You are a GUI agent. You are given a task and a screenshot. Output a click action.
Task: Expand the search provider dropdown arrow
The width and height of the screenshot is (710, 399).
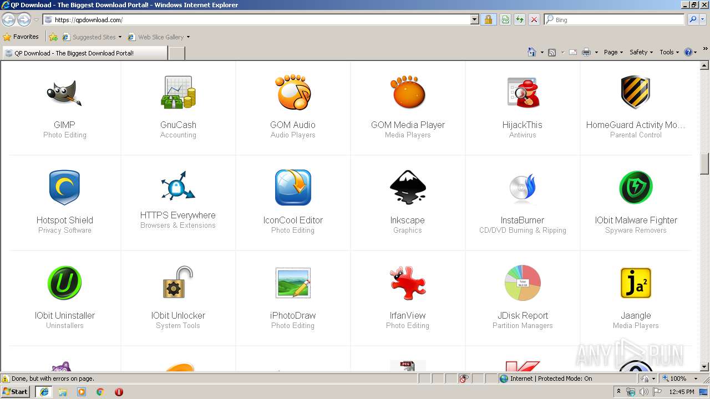pyautogui.click(x=703, y=19)
